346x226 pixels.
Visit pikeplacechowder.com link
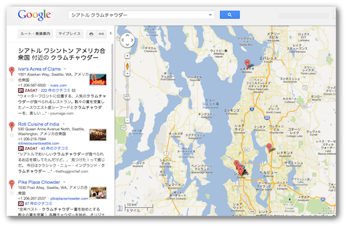tap(69, 198)
